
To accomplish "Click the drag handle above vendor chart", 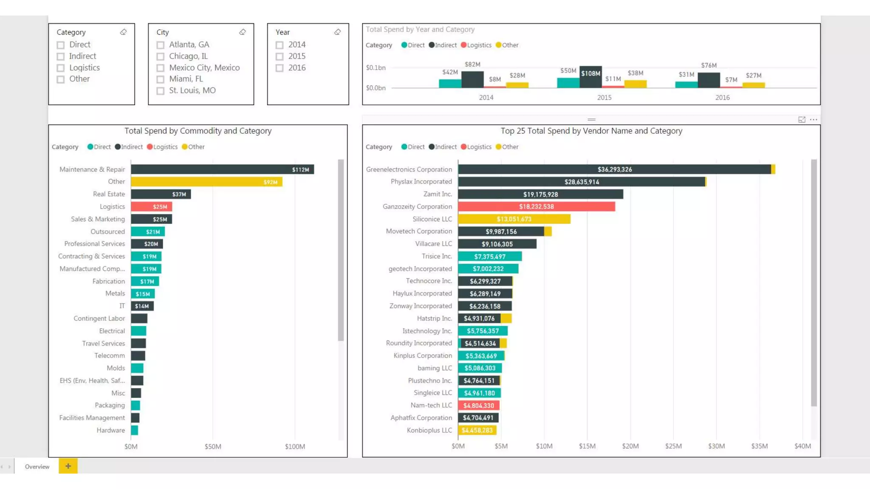I will click(x=591, y=120).
